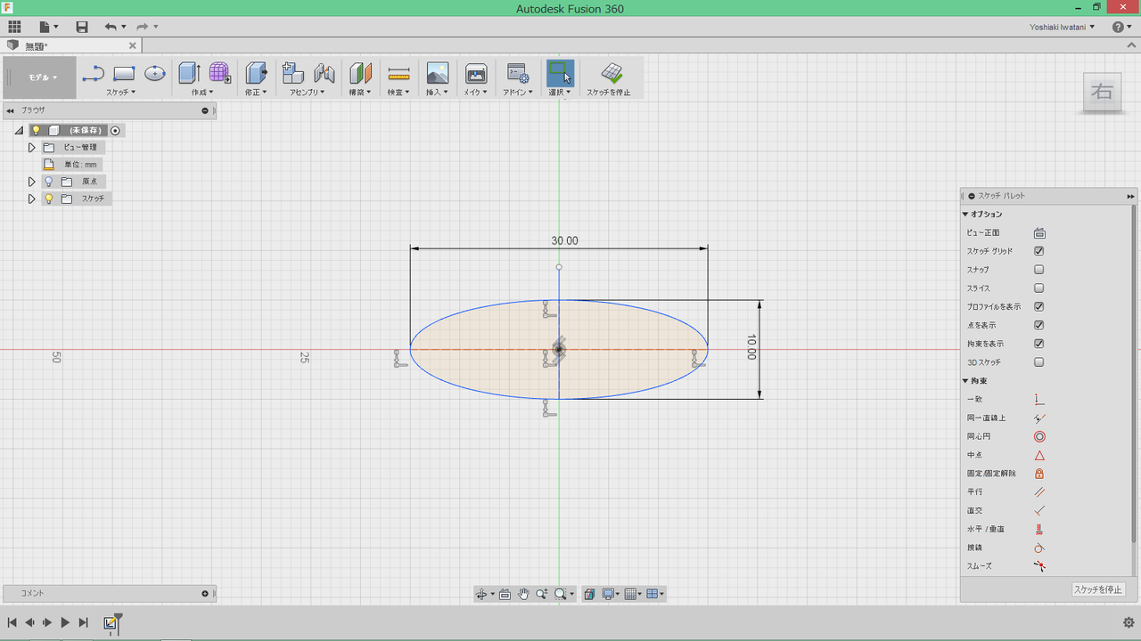The height and width of the screenshot is (641, 1141).
Task: Expand the 原点 folder in browser
Action: tap(32, 182)
